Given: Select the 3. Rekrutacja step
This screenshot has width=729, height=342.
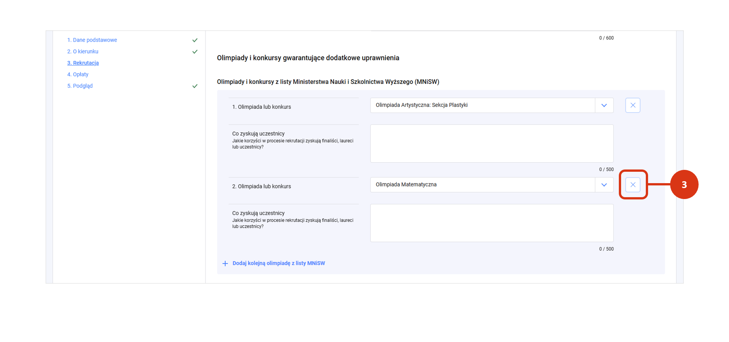Looking at the screenshot, I should [x=83, y=63].
